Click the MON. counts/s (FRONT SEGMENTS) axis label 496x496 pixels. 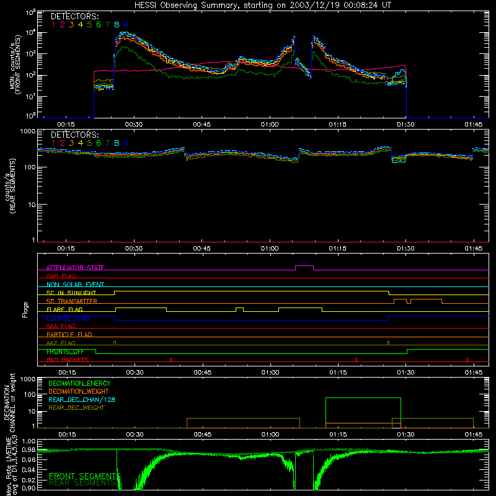click(16, 64)
